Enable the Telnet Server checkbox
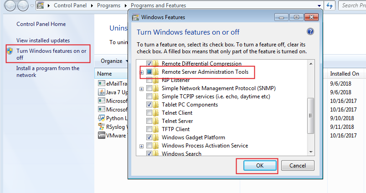Screen dimensions: 366x193 tap(149, 121)
